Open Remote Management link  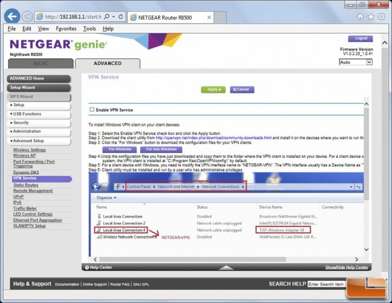click(x=33, y=191)
